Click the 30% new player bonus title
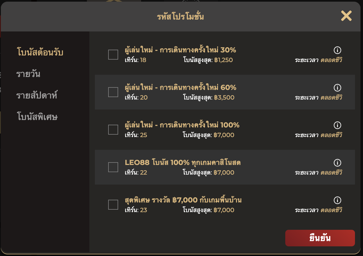363x256 pixels. [x=180, y=50]
